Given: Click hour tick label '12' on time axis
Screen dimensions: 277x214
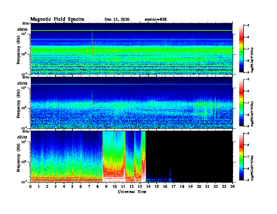Looking at the screenshot, I should tap(132, 186).
